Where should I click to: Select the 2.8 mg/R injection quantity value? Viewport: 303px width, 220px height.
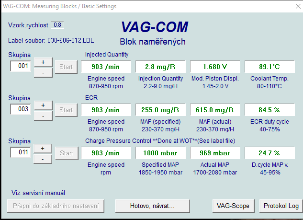pyautogui.click(x=160, y=67)
